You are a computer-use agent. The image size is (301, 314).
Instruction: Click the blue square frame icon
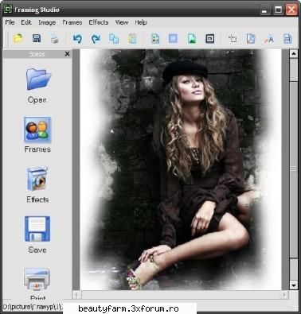click(173, 39)
